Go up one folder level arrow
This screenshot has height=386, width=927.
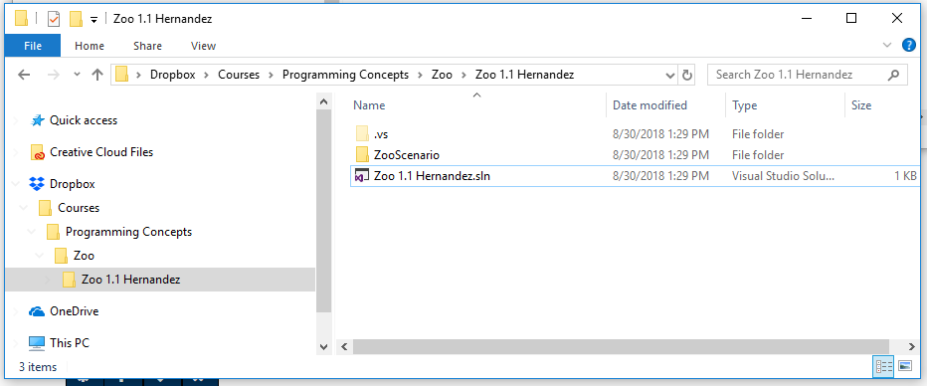coord(96,75)
